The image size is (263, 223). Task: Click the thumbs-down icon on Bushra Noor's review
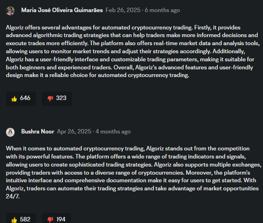tap(50, 219)
